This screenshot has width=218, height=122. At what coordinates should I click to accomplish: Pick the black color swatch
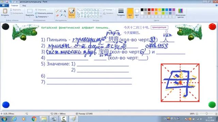point(142,10)
